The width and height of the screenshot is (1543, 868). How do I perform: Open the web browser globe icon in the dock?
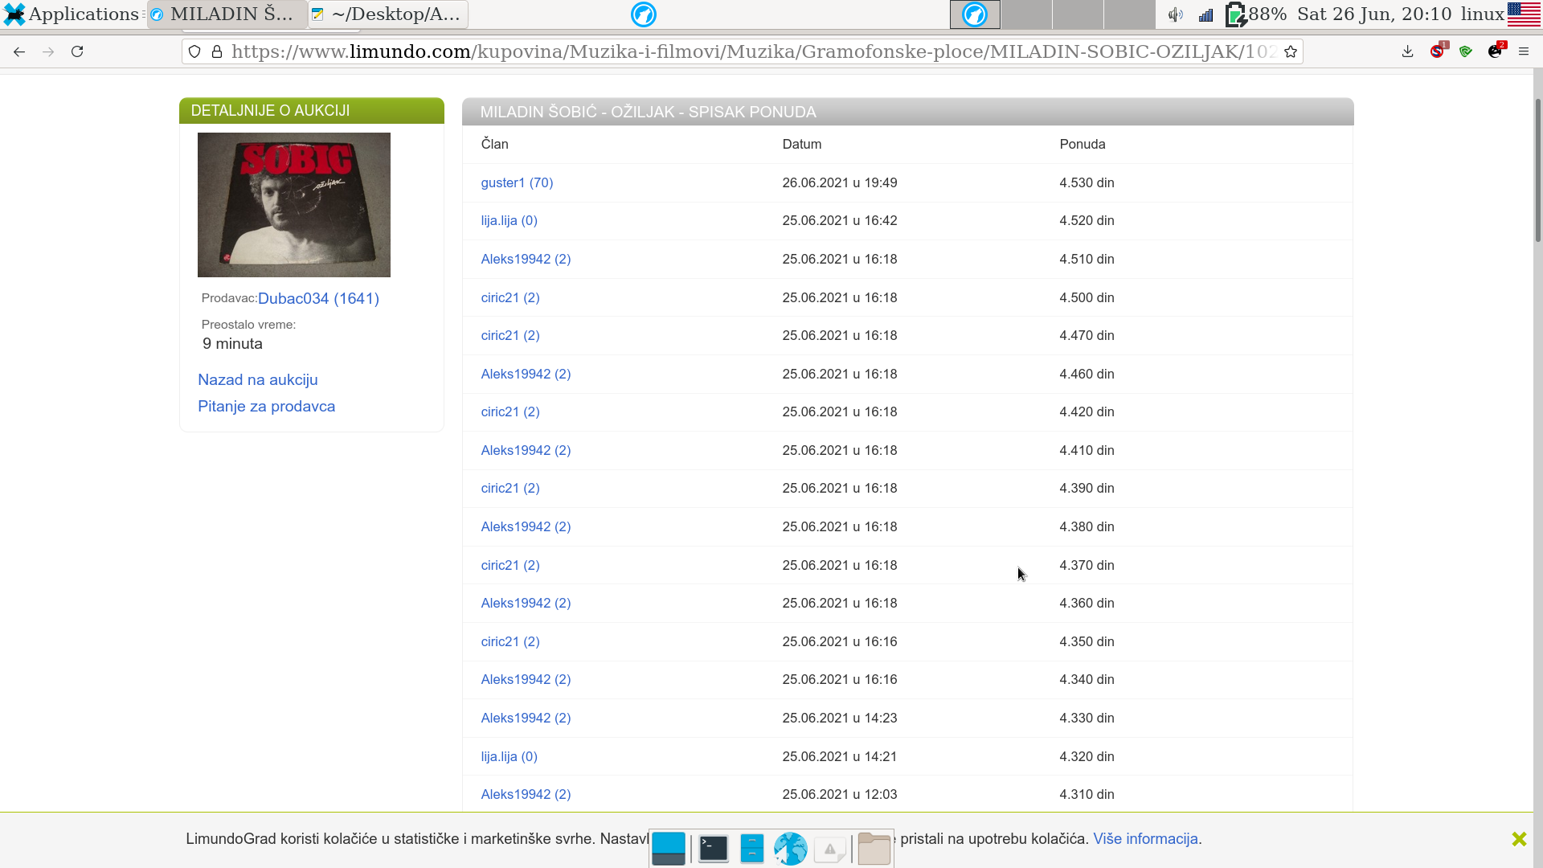[790, 849]
